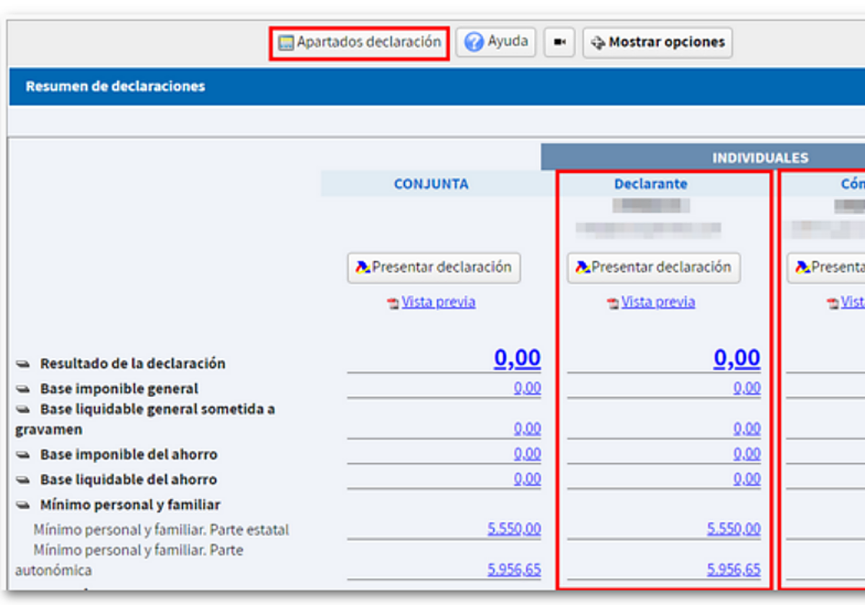Click PDF icon beside Declarante Vista previa

pyautogui.click(x=613, y=303)
